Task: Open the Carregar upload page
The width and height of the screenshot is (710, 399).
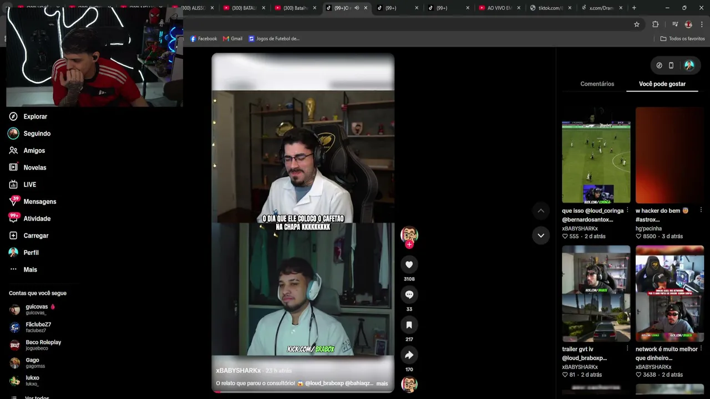Action: pos(35,236)
